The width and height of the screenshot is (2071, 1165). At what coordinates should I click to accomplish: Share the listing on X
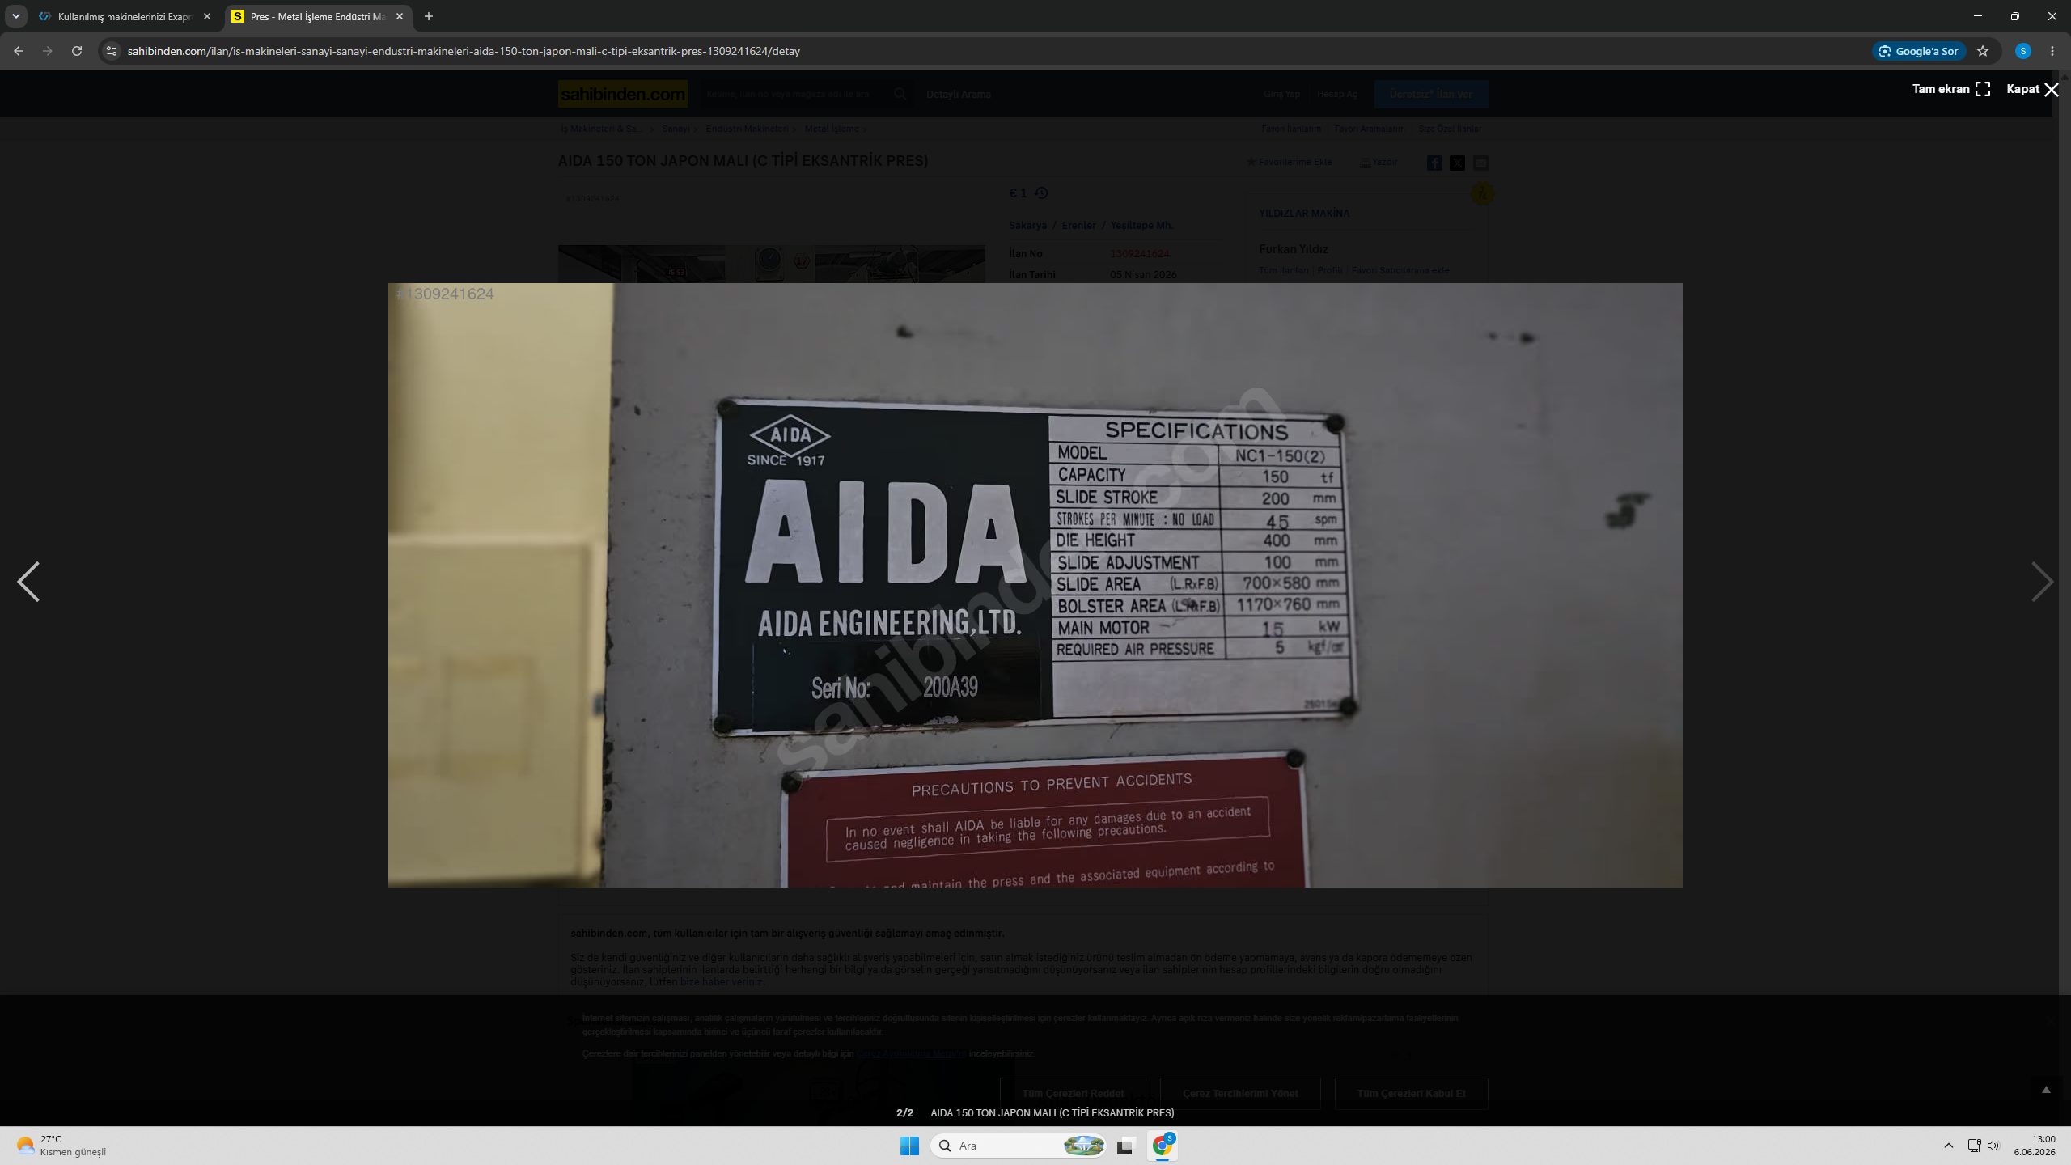(x=1457, y=163)
